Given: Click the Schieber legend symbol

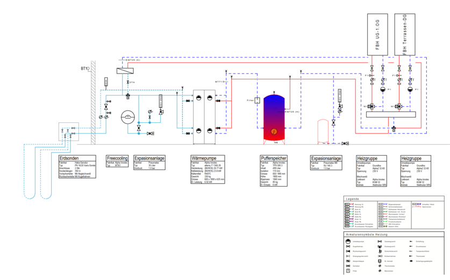Looking at the screenshot, I should 348,266.
